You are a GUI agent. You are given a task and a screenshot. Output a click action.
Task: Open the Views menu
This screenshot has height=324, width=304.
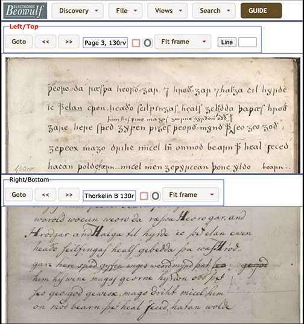167,11
